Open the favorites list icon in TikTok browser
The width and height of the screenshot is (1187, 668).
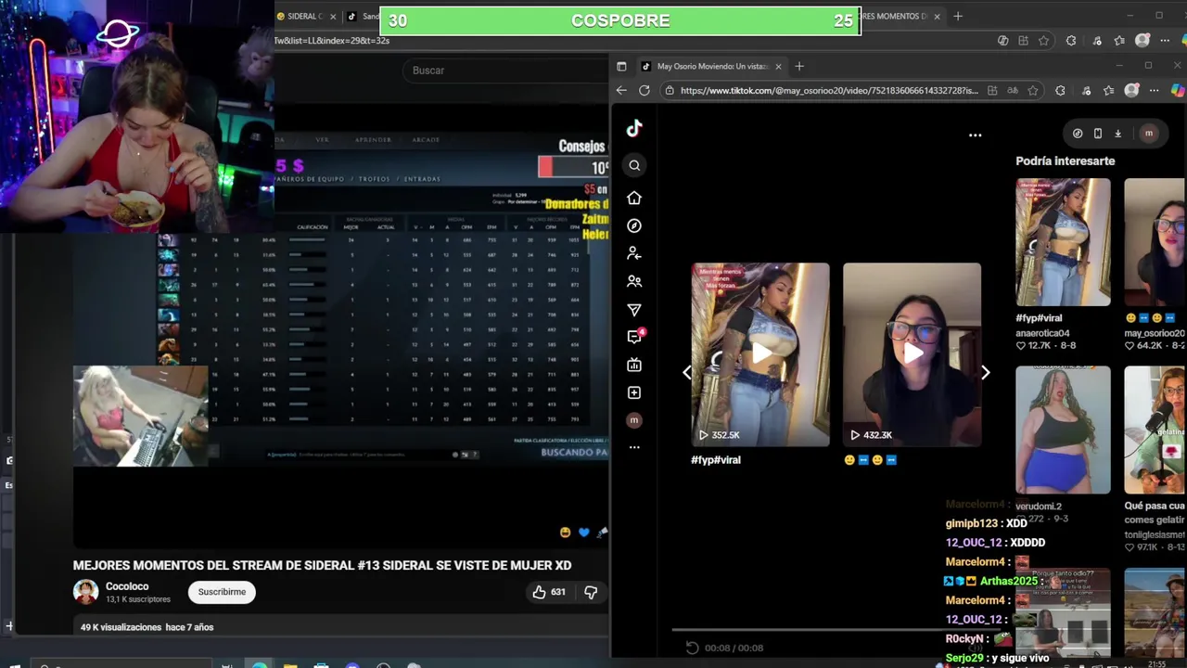1109,90
